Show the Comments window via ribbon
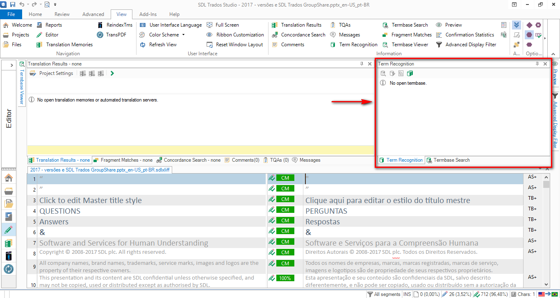Viewport: 560px width, 298px height. (x=288, y=45)
